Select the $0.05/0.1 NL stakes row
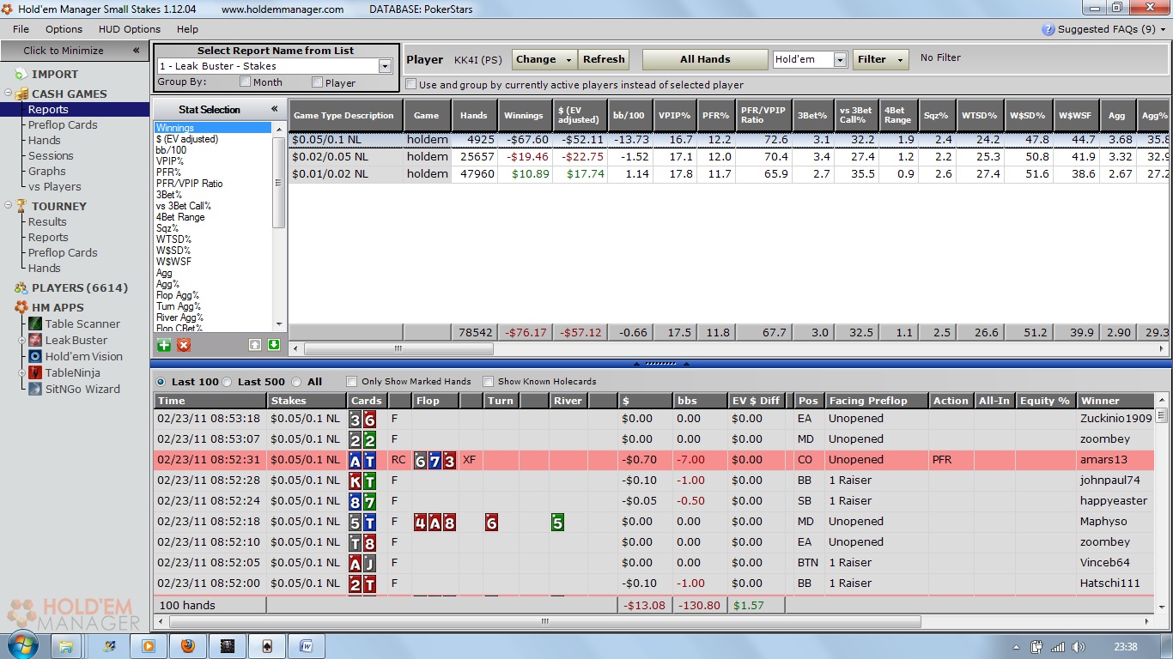Viewport: 1173px width, 659px height. click(x=728, y=140)
